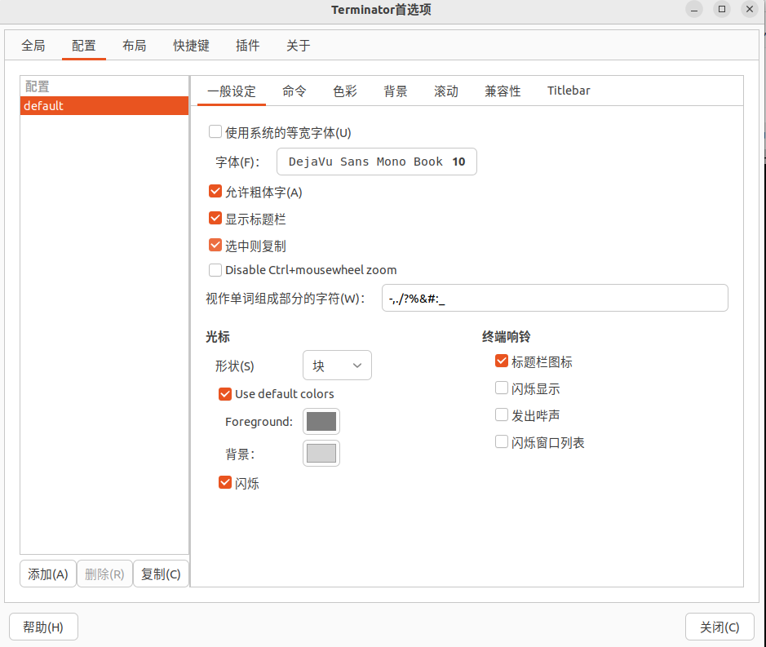Open cursor 背景 color swatch
This screenshot has width=766, height=647.
(321, 454)
